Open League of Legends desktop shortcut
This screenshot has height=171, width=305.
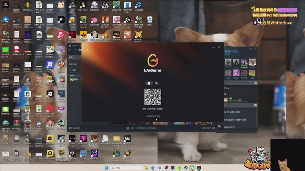point(116,156)
